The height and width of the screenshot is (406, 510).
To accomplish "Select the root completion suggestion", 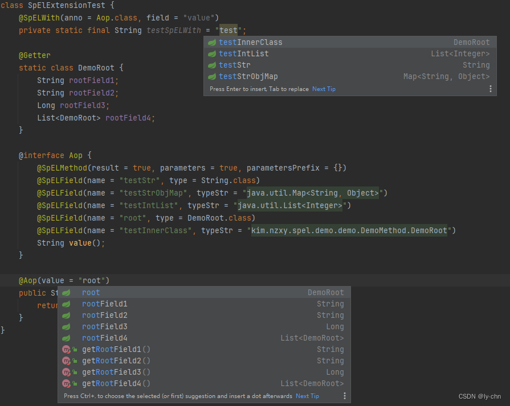I will [204, 292].
